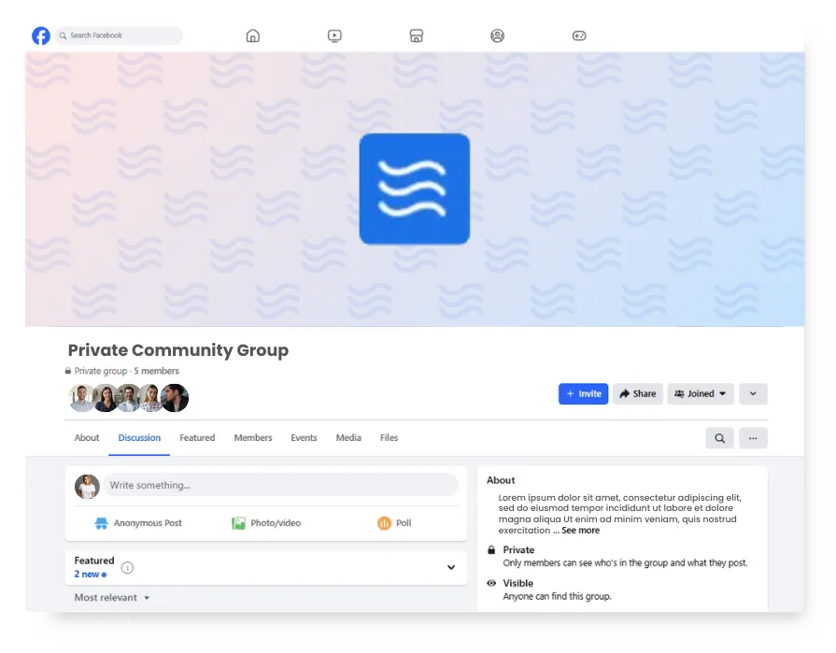The image size is (836, 653).
Task: Click the Share button
Action: coord(638,394)
